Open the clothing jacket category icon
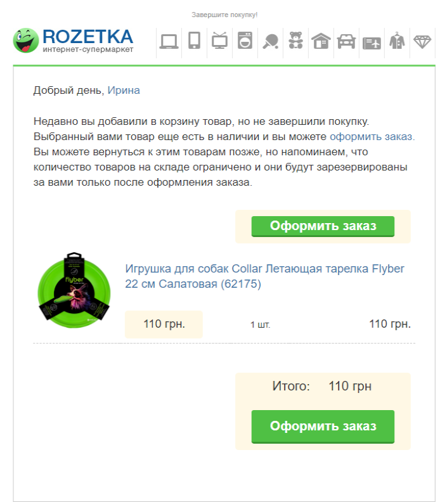Screen dimensions: 440x502 click(x=397, y=41)
